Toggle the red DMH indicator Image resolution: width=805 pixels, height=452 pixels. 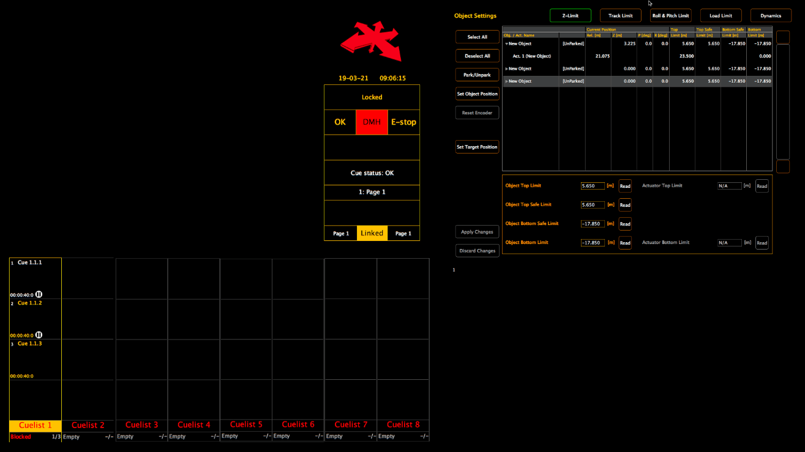tap(372, 122)
